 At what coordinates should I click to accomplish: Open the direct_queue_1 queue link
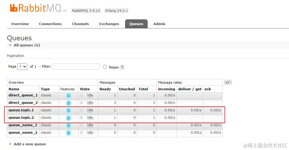[23, 95]
